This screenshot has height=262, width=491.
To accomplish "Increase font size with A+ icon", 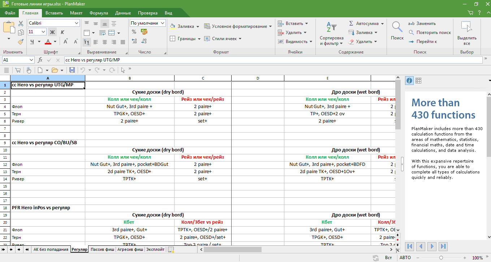I will click(x=66, y=42).
